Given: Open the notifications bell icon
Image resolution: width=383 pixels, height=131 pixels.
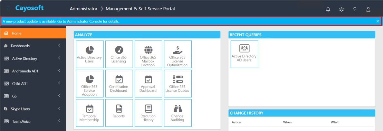Looking at the screenshot, I should pos(328,9).
